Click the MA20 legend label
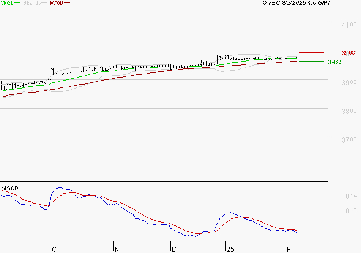 7,3
